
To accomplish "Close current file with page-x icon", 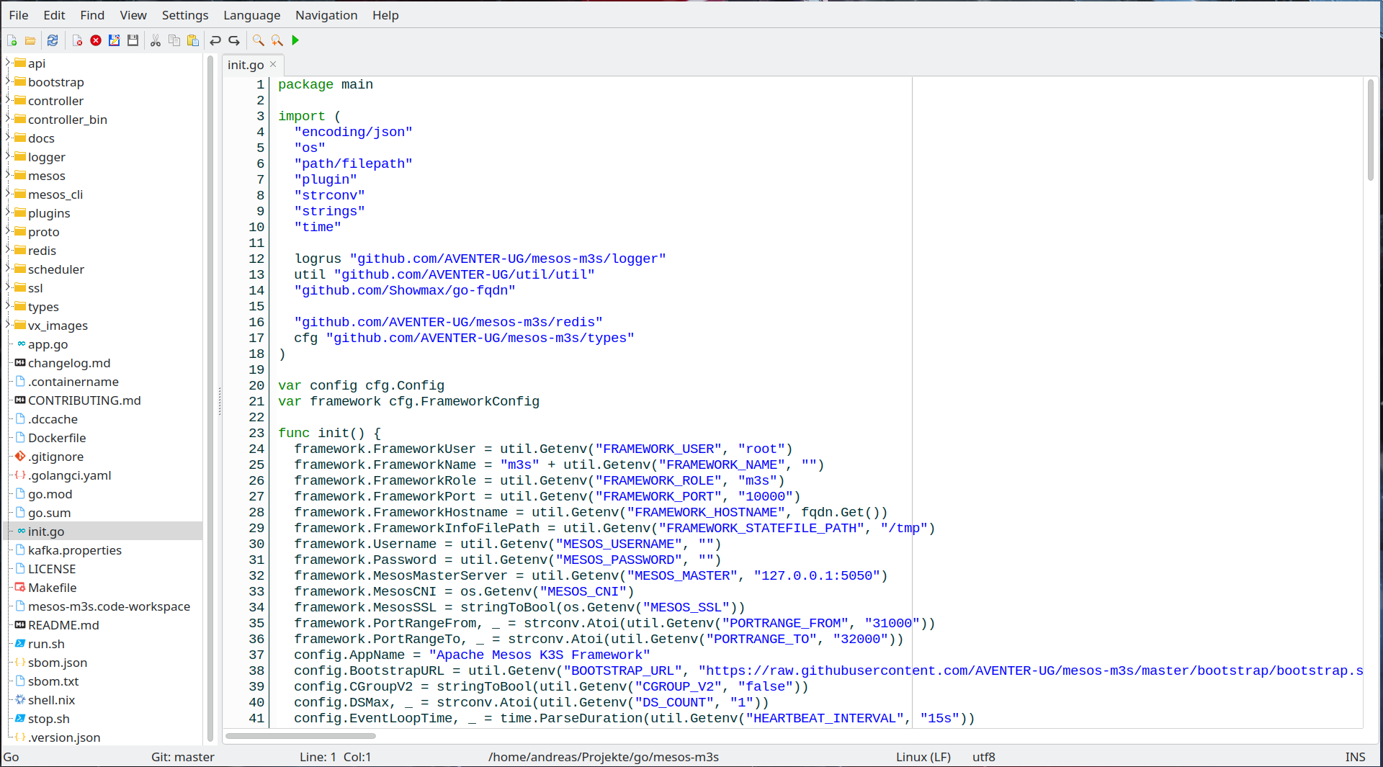I will pyautogui.click(x=77, y=41).
